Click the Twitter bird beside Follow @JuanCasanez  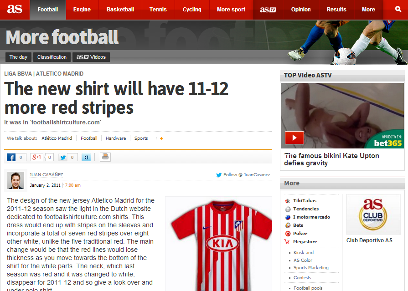(x=219, y=175)
